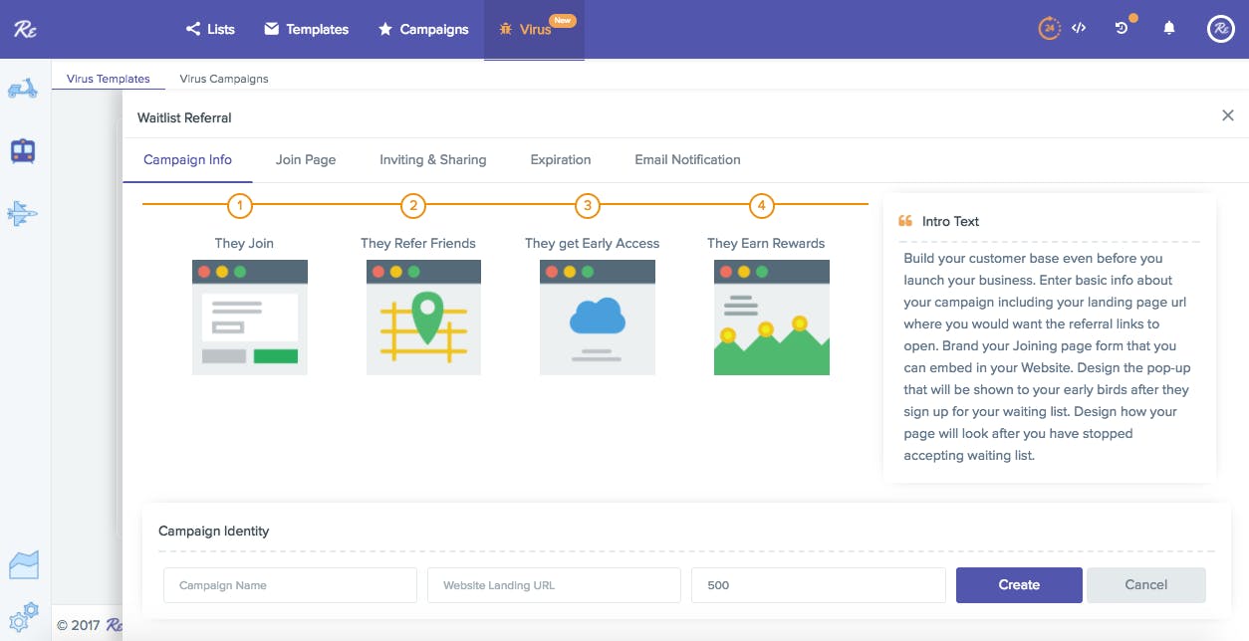Click the step 2 circle marker

click(x=413, y=207)
